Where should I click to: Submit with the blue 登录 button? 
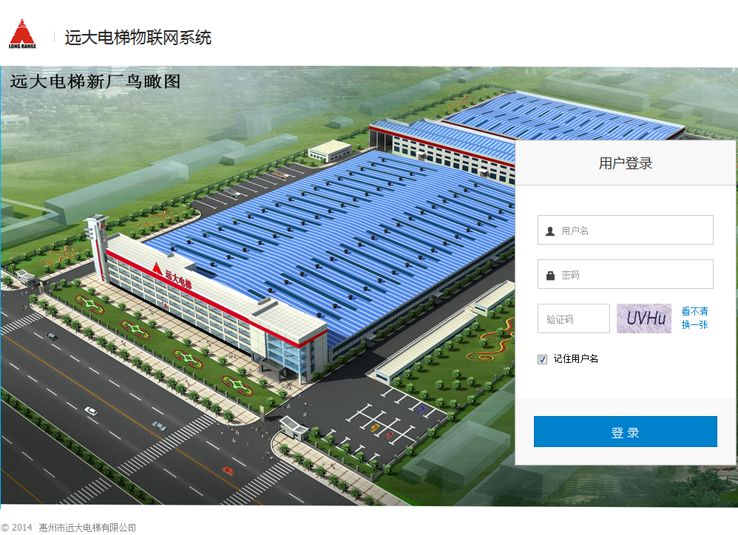625,432
